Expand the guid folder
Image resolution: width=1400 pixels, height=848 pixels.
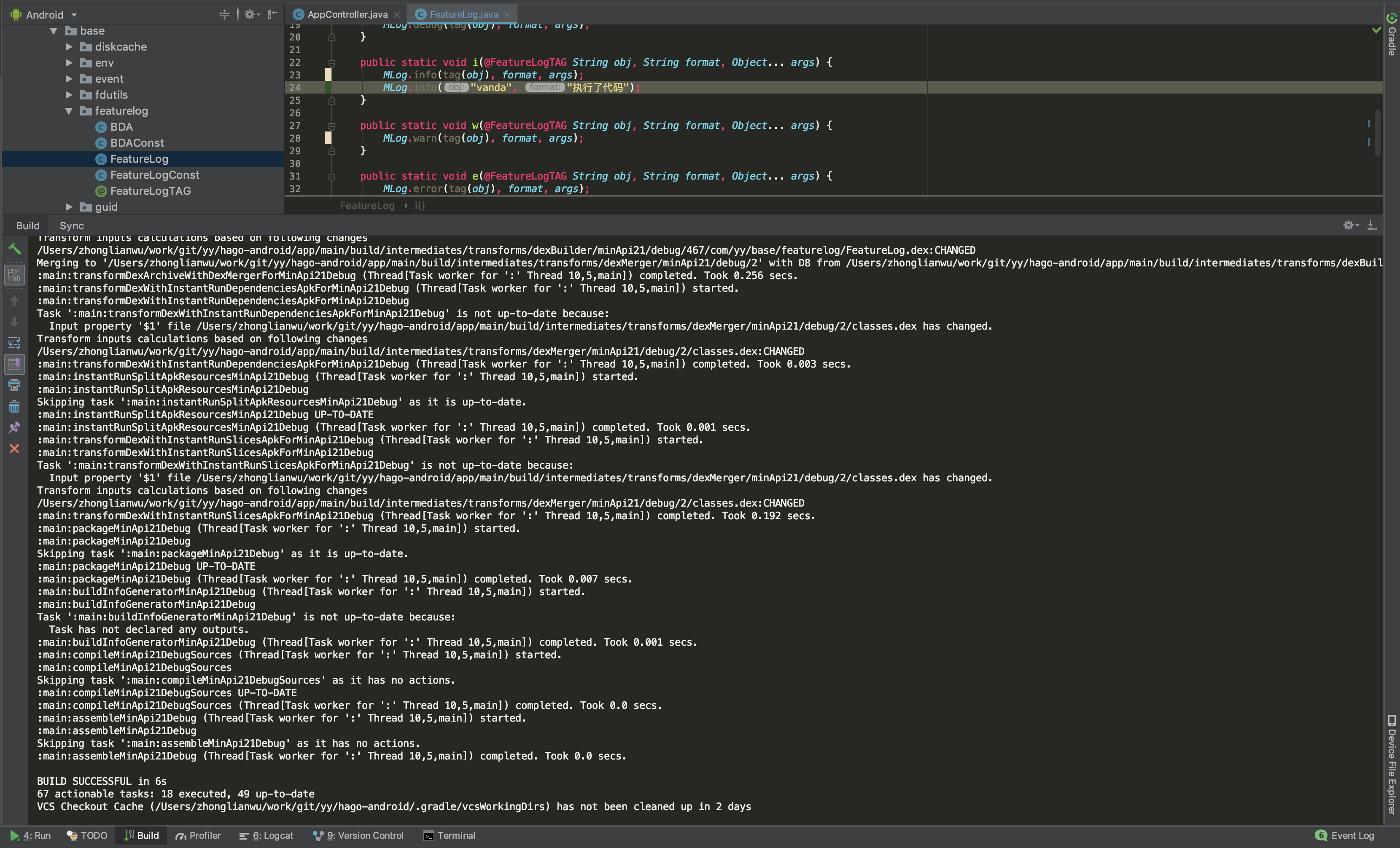click(x=69, y=207)
